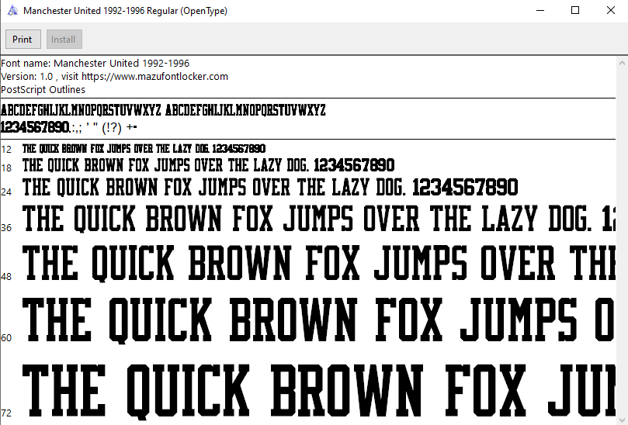Click the 'PostScript Outlines' text
This screenshot has width=628, height=425.
click(43, 89)
